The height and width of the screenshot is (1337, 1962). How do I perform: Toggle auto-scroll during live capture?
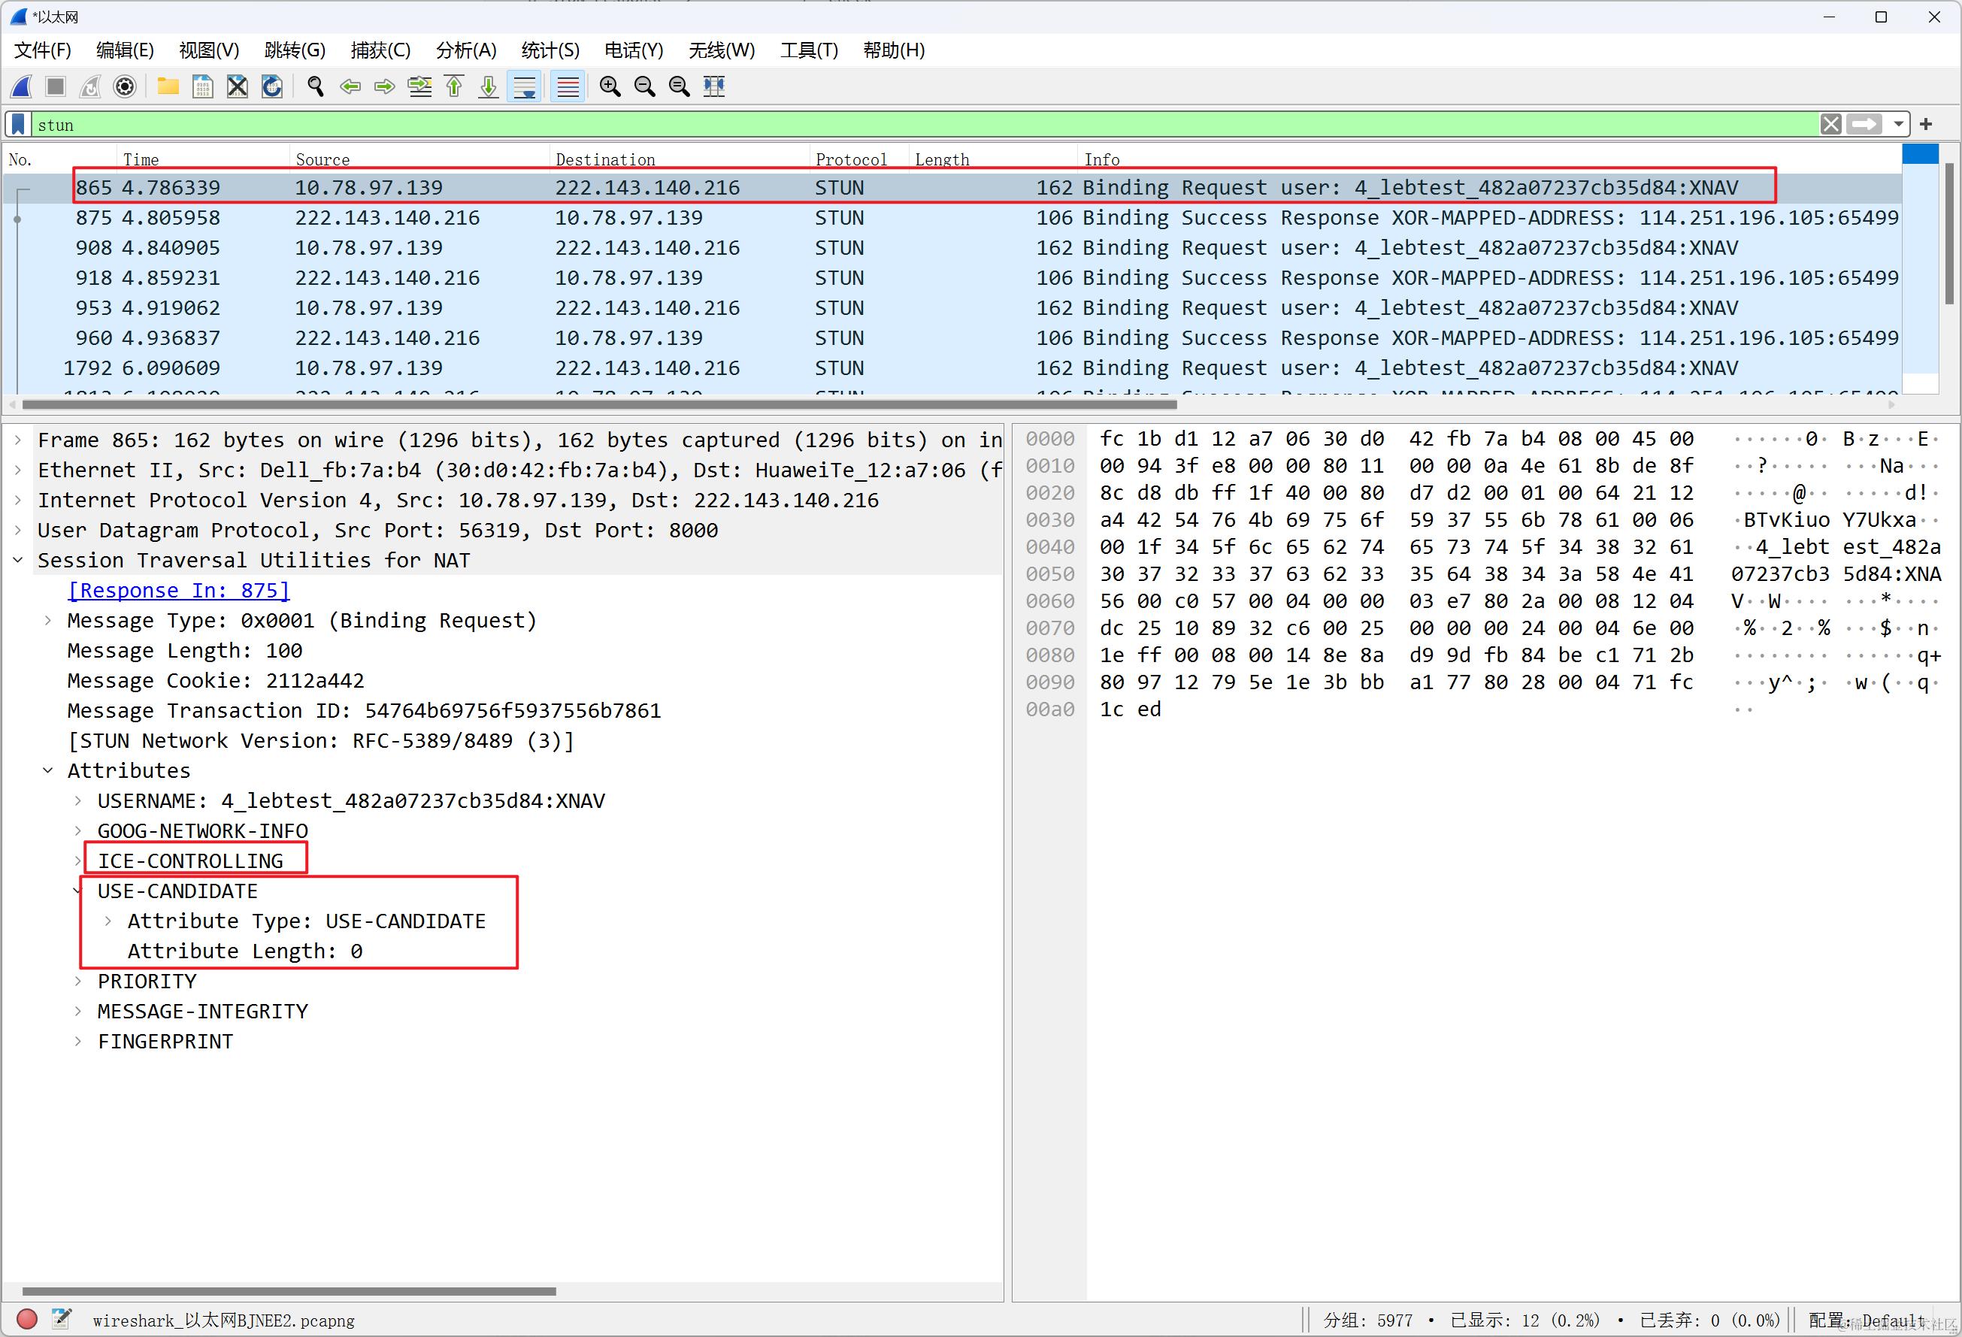(524, 86)
